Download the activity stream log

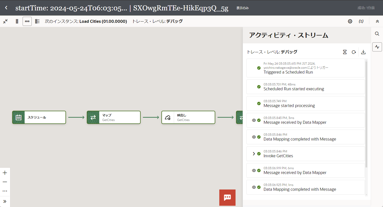pyautogui.click(x=363, y=52)
